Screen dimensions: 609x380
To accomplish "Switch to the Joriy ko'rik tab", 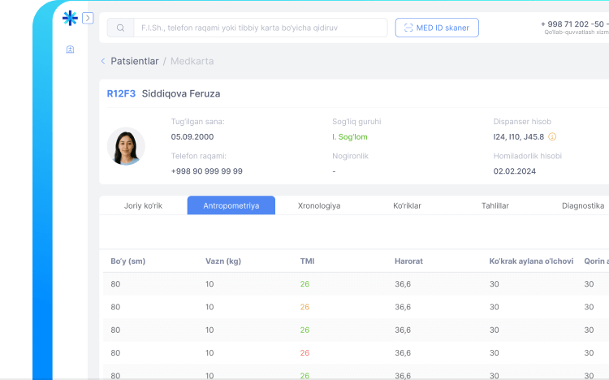I will 143,205.
